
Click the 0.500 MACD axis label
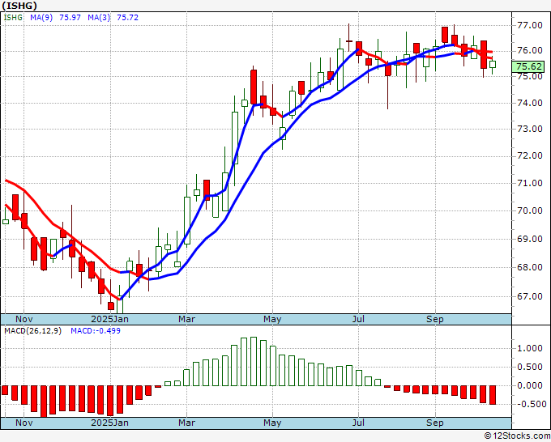tap(530, 367)
